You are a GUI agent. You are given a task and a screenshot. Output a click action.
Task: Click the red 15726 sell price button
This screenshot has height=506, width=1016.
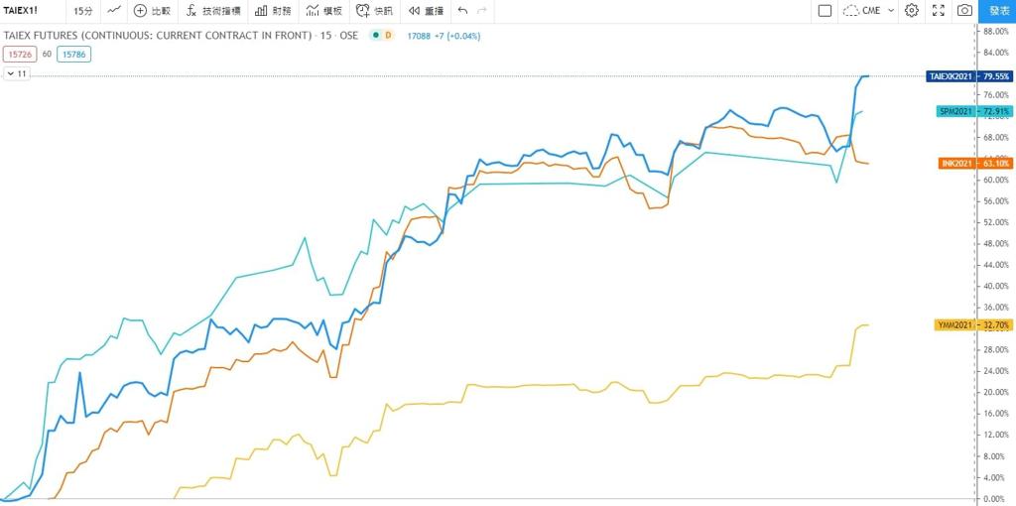[x=20, y=55]
